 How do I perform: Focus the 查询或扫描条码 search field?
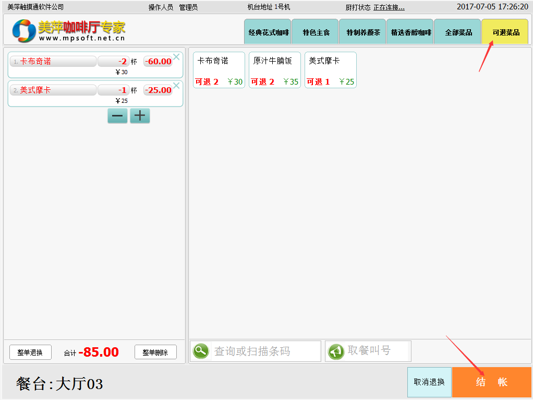pyautogui.click(x=266, y=351)
